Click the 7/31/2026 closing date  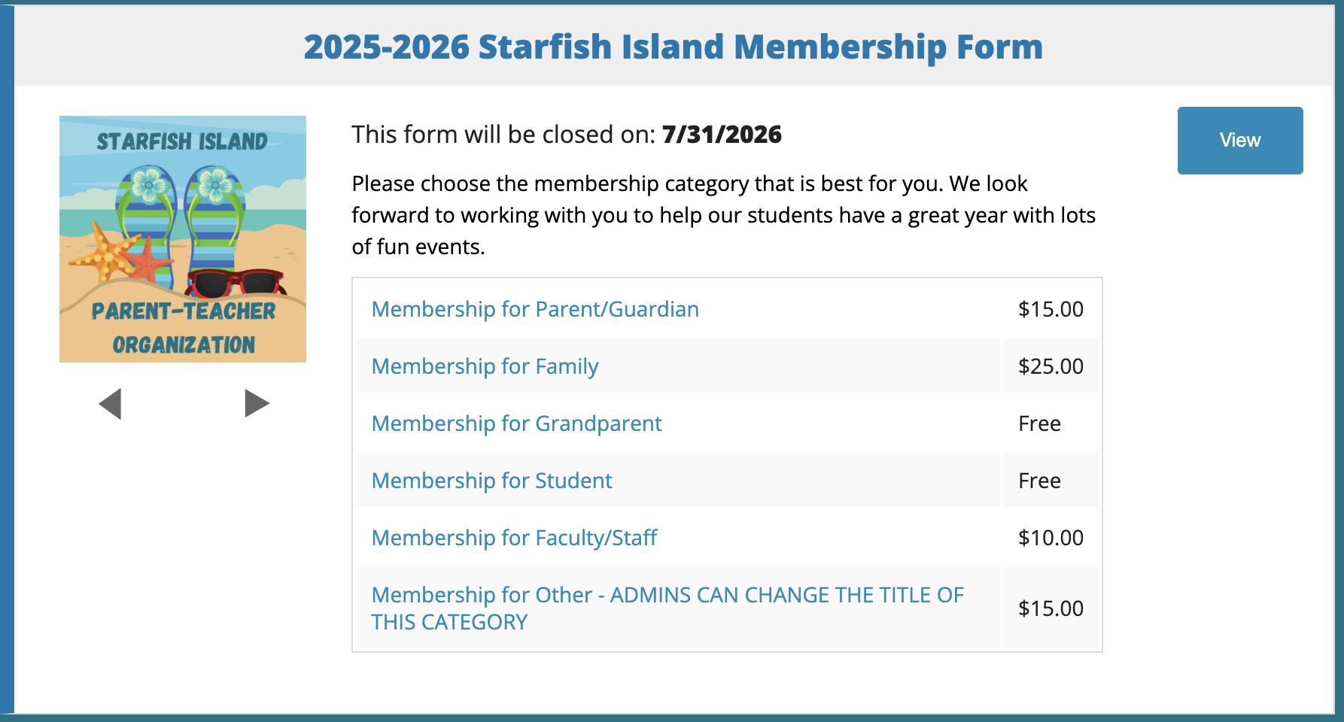pyautogui.click(x=722, y=135)
